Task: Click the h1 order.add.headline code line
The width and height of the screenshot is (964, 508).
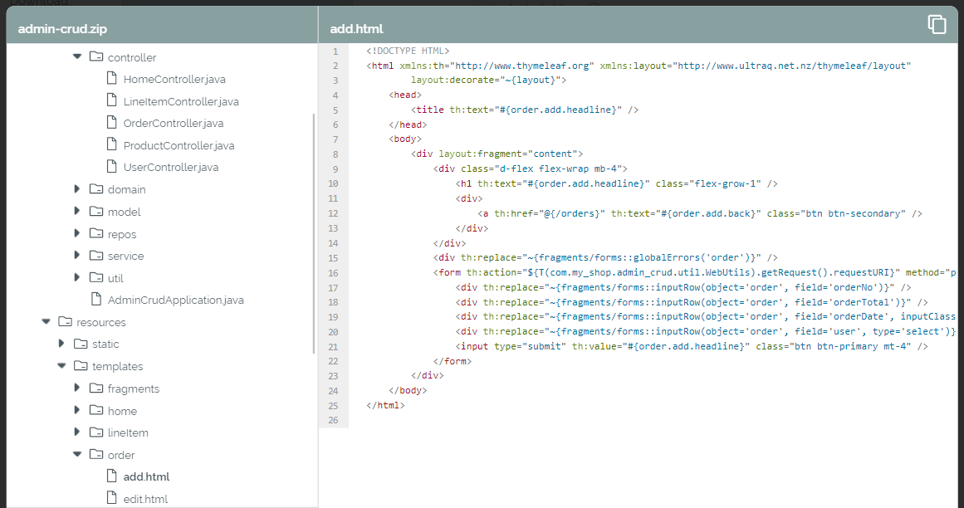Action: click(x=617, y=183)
